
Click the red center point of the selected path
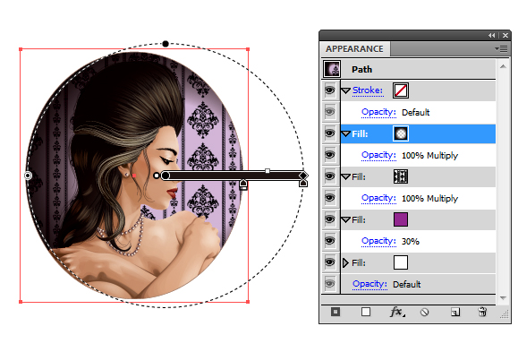(134, 176)
